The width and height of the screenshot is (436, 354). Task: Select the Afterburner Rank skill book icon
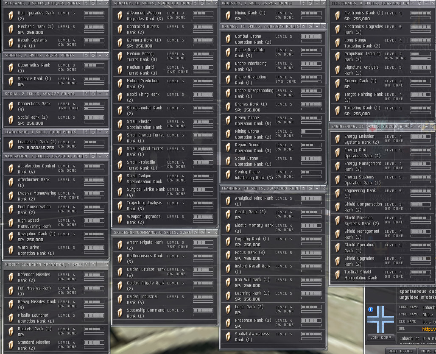pyautogui.click(x=11, y=182)
